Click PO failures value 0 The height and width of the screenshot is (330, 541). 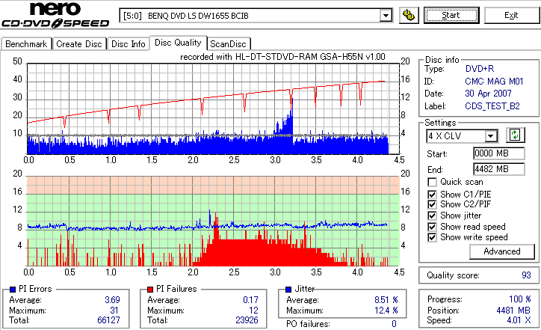coord(394,324)
